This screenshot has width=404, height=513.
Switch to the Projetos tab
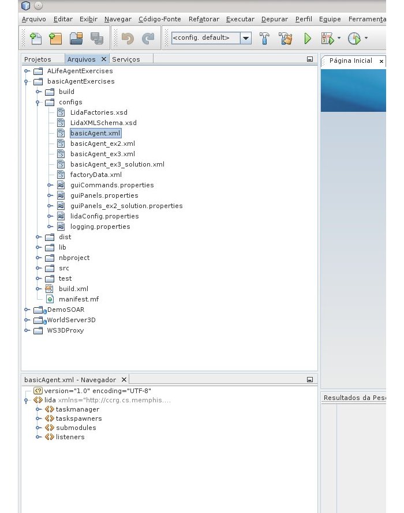[38, 59]
